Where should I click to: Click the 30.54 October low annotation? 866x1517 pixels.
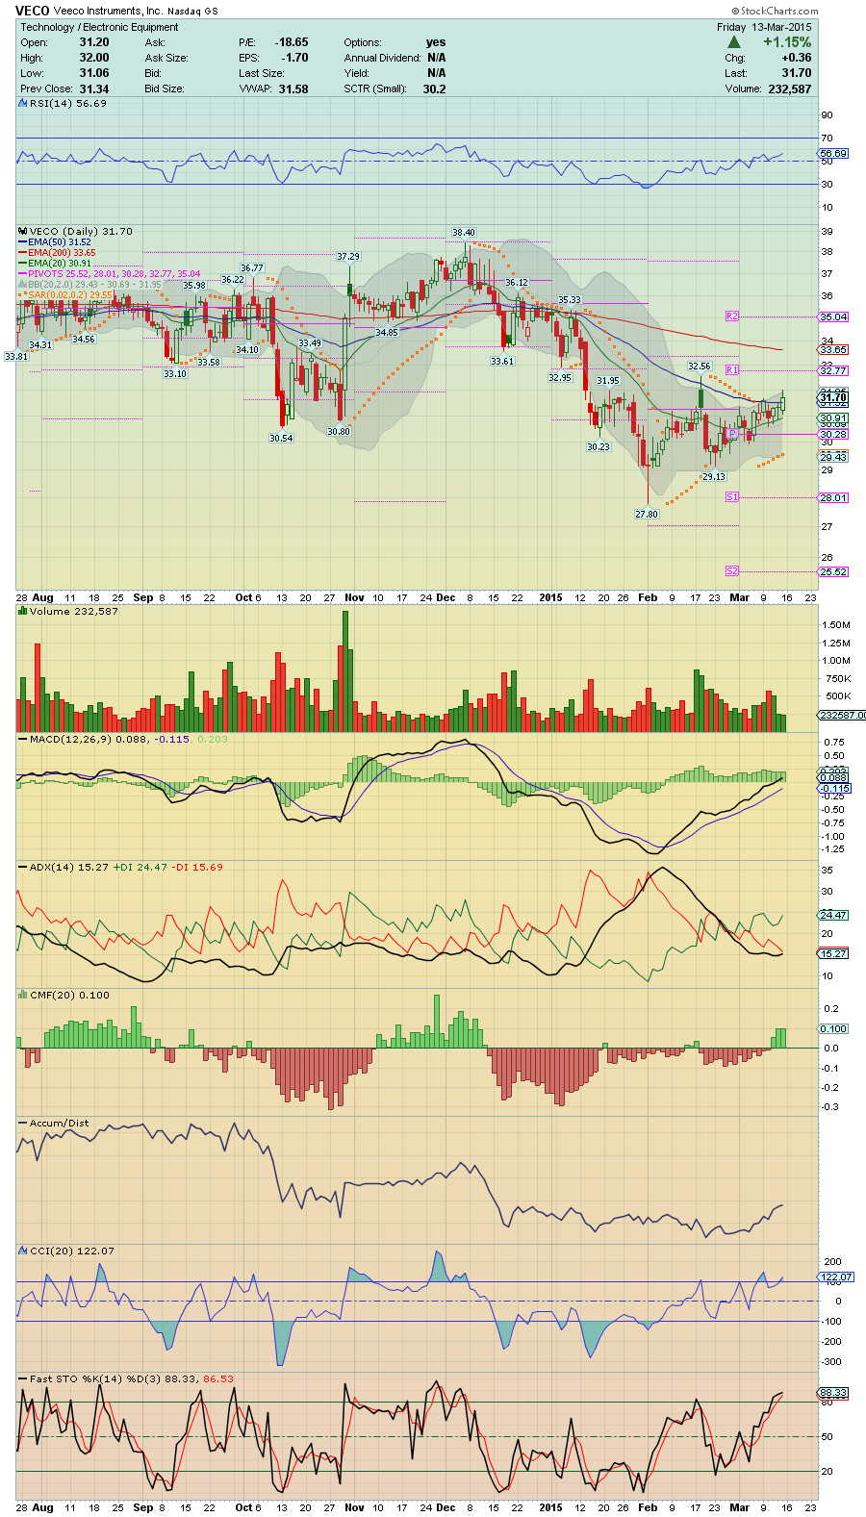[281, 439]
